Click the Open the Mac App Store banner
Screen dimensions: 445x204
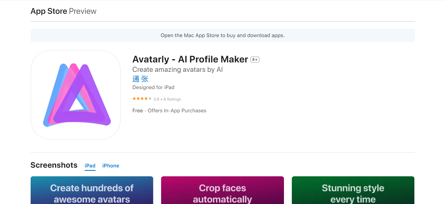223,35
